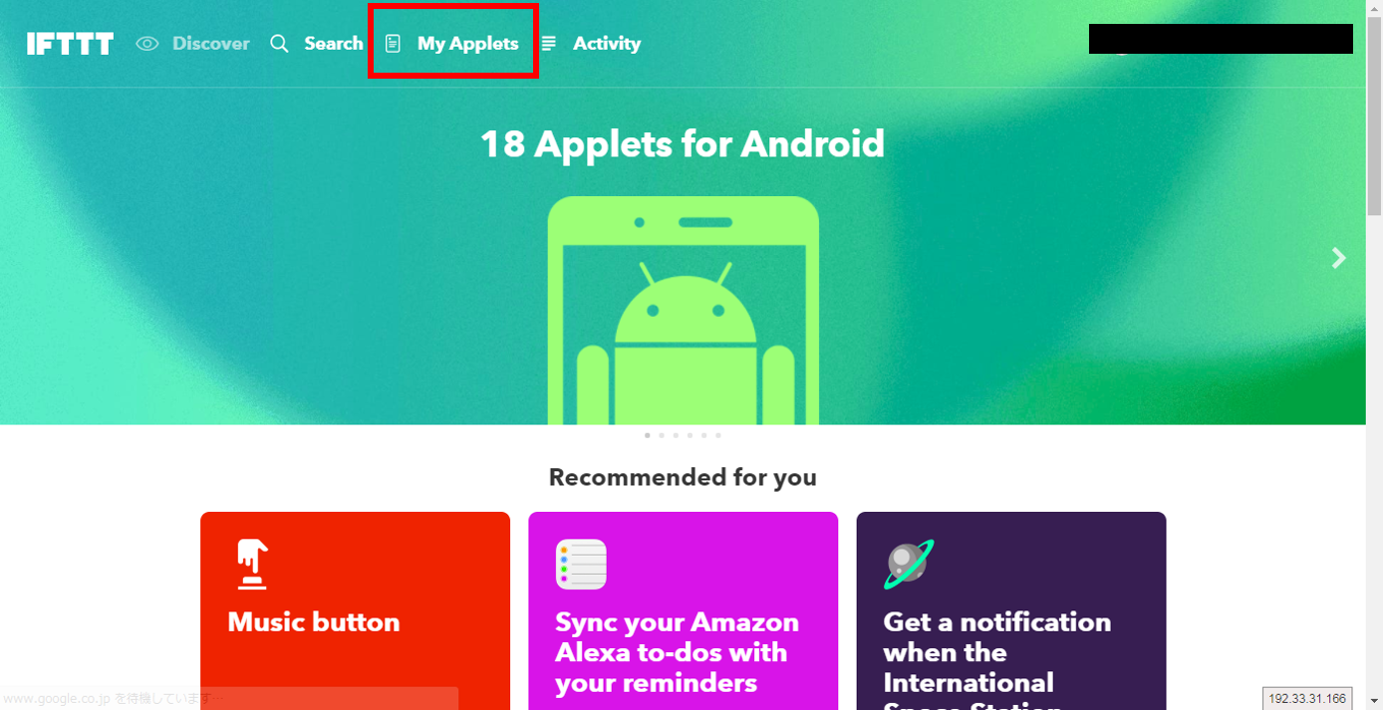Select the first carousel pagination dot
Screen dimensions: 1383x710
point(648,435)
